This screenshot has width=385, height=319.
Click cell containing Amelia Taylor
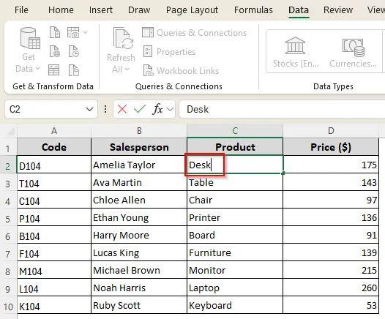[x=139, y=165]
